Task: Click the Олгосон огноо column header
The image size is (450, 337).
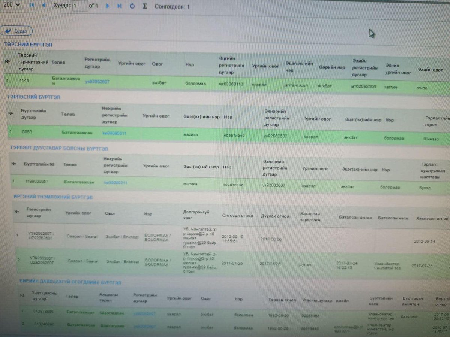Action: coord(237,216)
